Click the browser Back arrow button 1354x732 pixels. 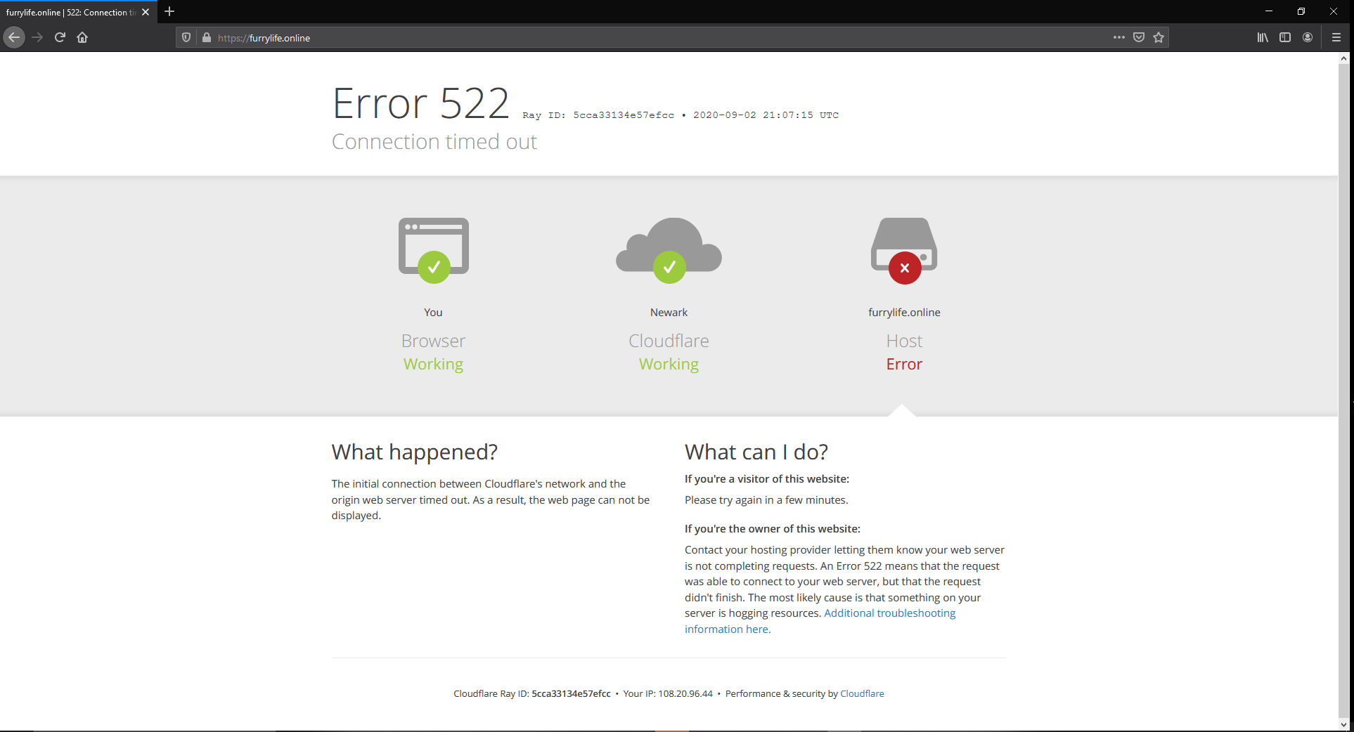point(14,37)
